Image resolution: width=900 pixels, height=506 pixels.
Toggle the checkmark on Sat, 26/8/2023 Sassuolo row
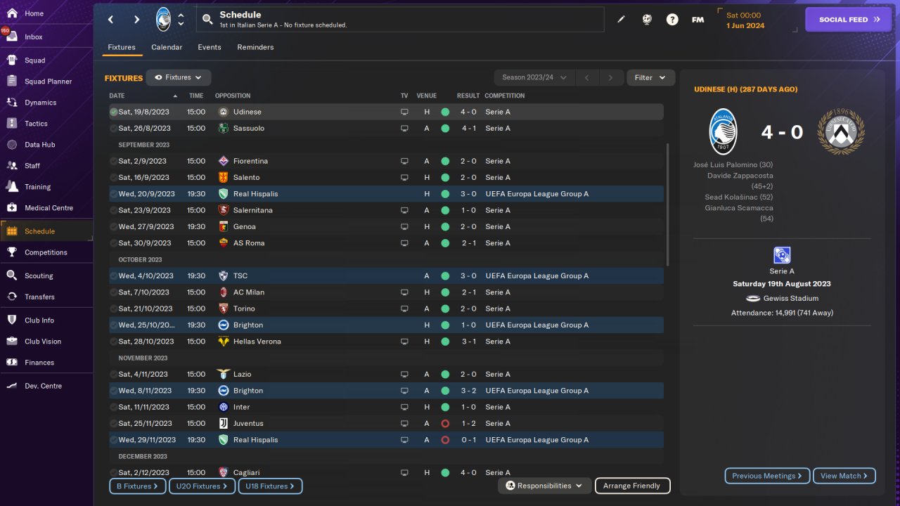[113, 129]
